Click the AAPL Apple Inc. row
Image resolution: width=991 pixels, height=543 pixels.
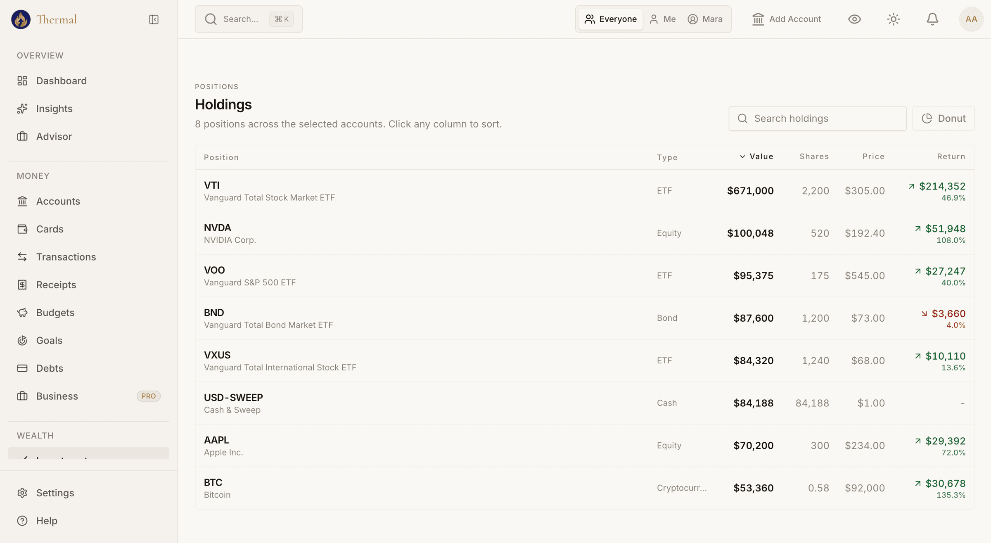click(x=585, y=446)
